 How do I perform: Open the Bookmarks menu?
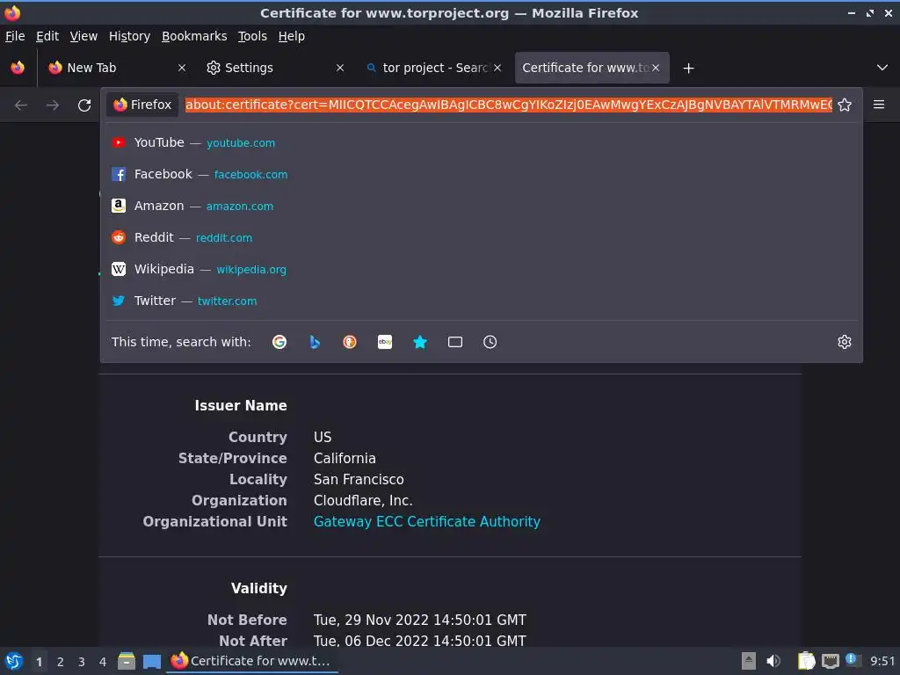194,36
